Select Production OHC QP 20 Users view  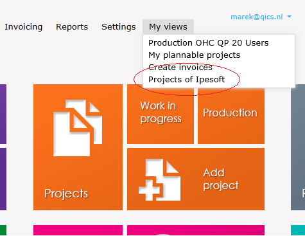(x=208, y=43)
